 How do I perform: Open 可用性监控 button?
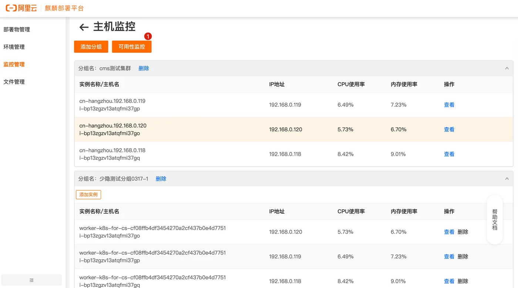click(x=132, y=47)
